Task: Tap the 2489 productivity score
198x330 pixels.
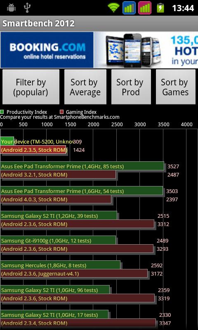Action: [163, 241]
